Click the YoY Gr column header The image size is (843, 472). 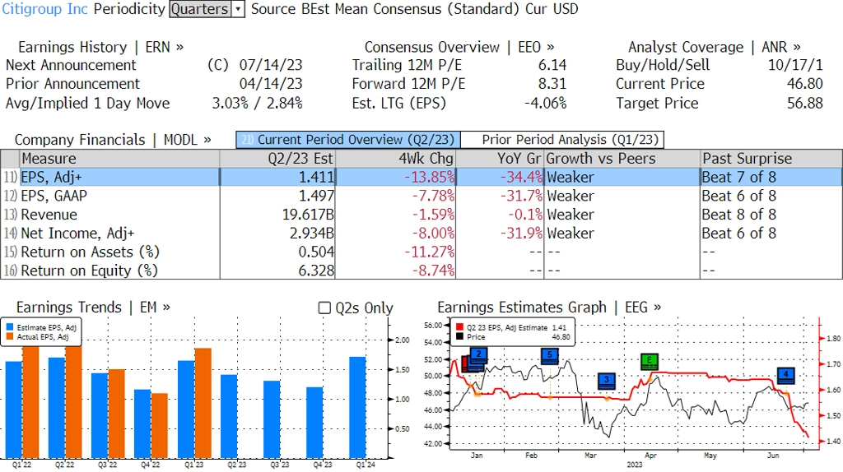click(x=500, y=159)
